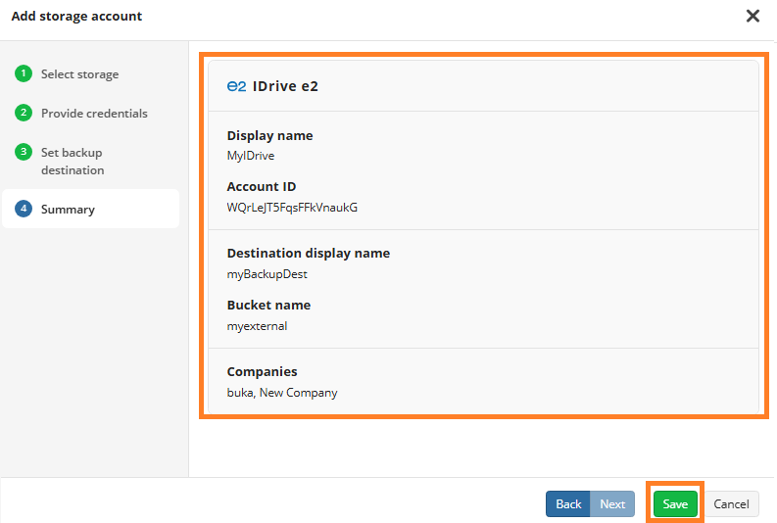Viewport: 777px width, 523px height.
Task: Cancel adding the storage account
Action: (731, 503)
